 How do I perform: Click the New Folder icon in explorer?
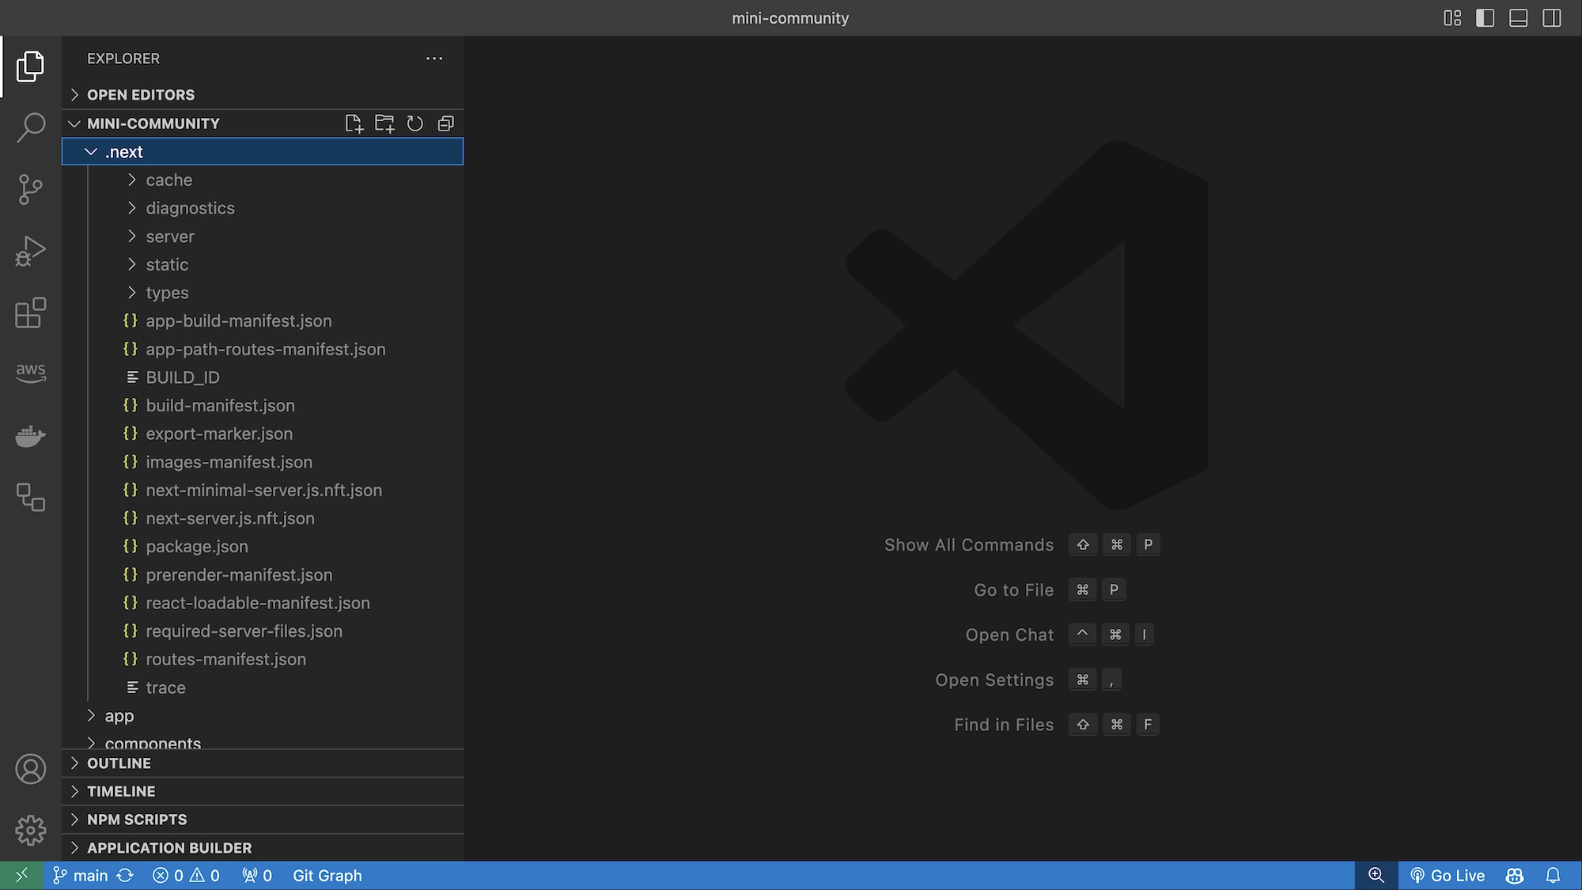pos(384,123)
